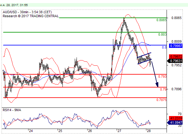
Task: Click the 0.7952 axis value
Action: click(x=176, y=65)
